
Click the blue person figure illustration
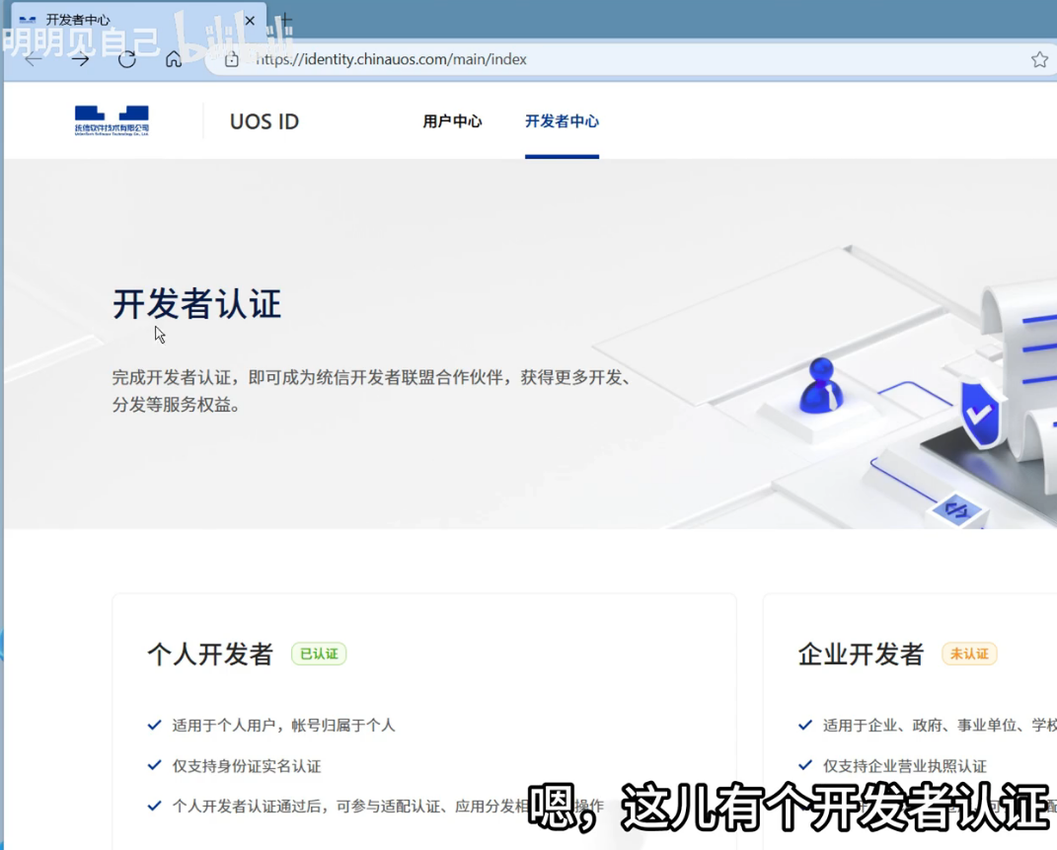pos(820,386)
